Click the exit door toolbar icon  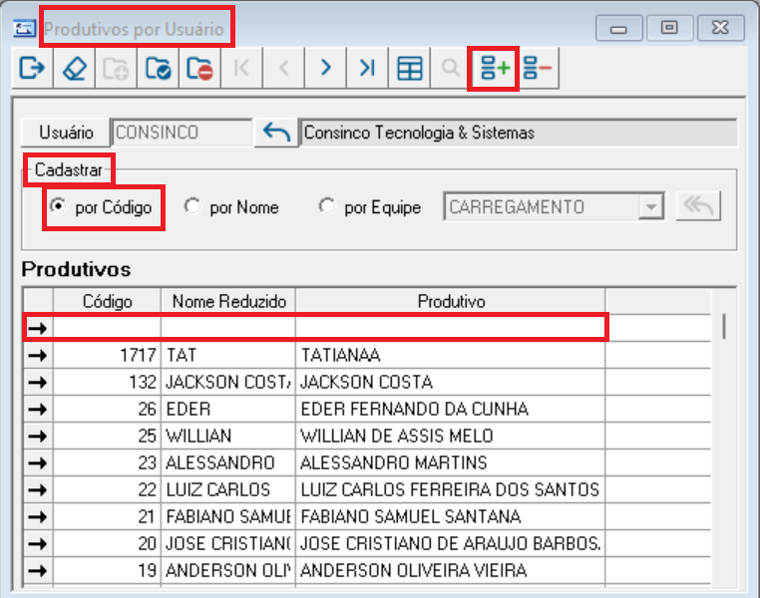[32, 68]
